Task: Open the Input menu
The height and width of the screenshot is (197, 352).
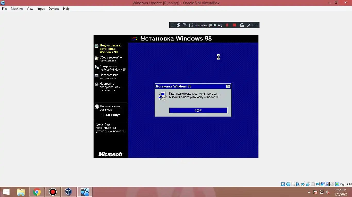Action: 41,9
